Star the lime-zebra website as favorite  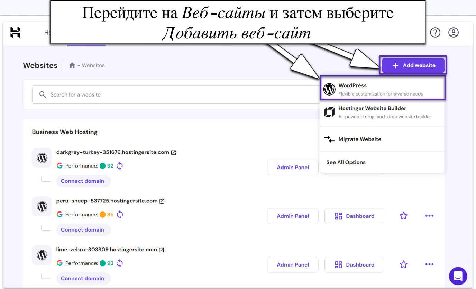coord(403,264)
